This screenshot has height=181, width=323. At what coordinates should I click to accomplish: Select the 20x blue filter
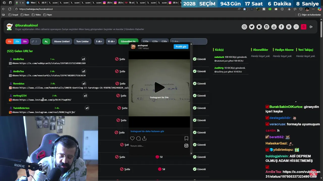tap(17, 41)
